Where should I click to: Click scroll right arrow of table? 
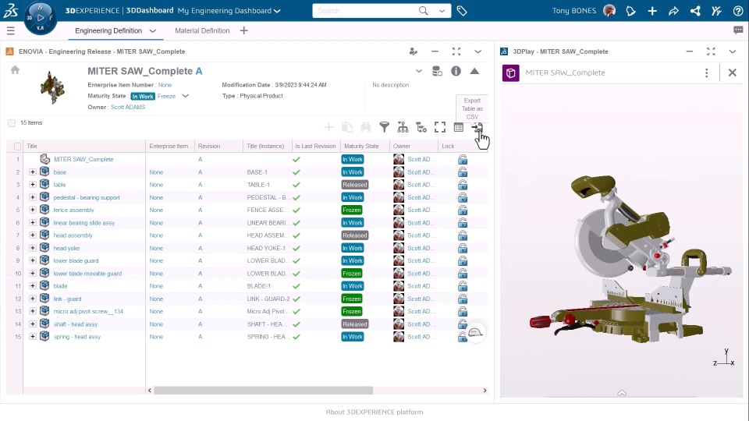(485, 391)
